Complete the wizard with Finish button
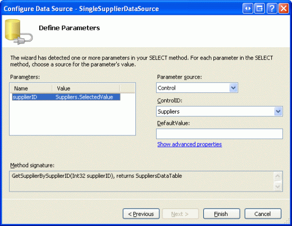The image size is (292, 226). click(x=221, y=214)
